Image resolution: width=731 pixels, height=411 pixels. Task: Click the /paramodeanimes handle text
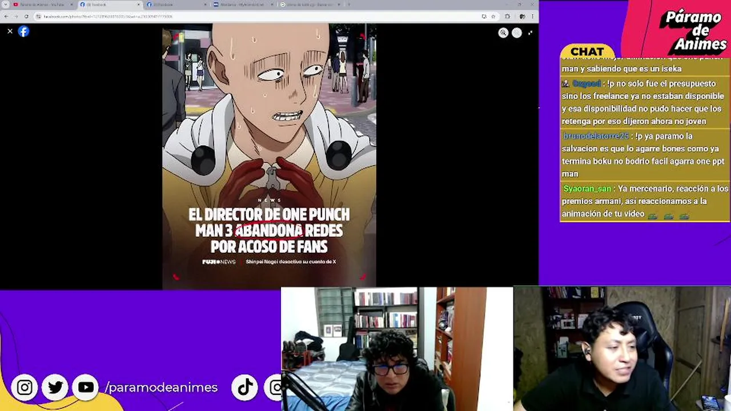[x=162, y=388]
